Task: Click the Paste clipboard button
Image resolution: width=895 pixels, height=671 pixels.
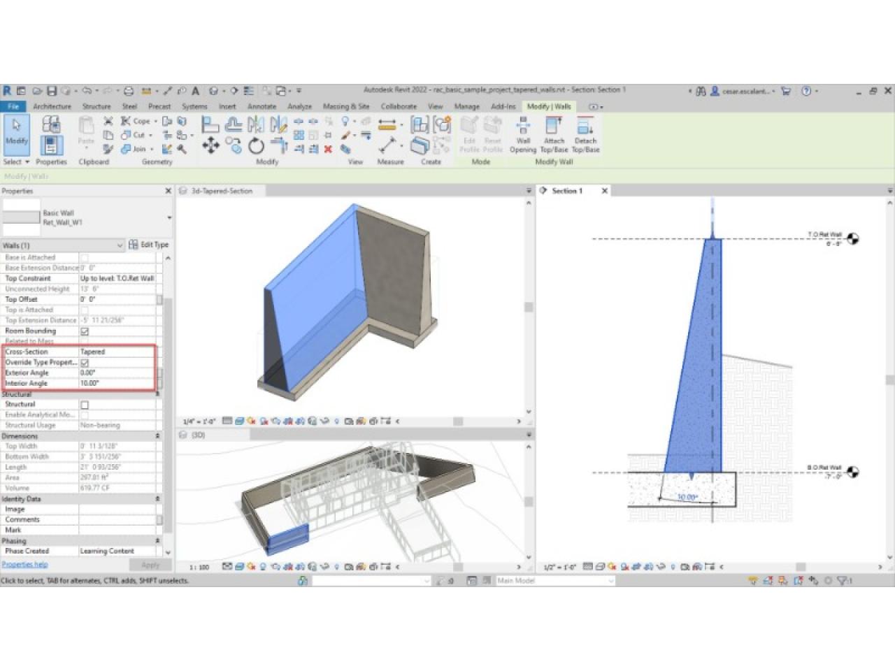Action: [86, 131]
